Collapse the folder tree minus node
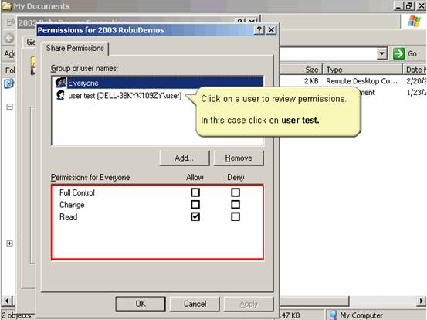The image size is (427, 320). [x=9, y=107]
